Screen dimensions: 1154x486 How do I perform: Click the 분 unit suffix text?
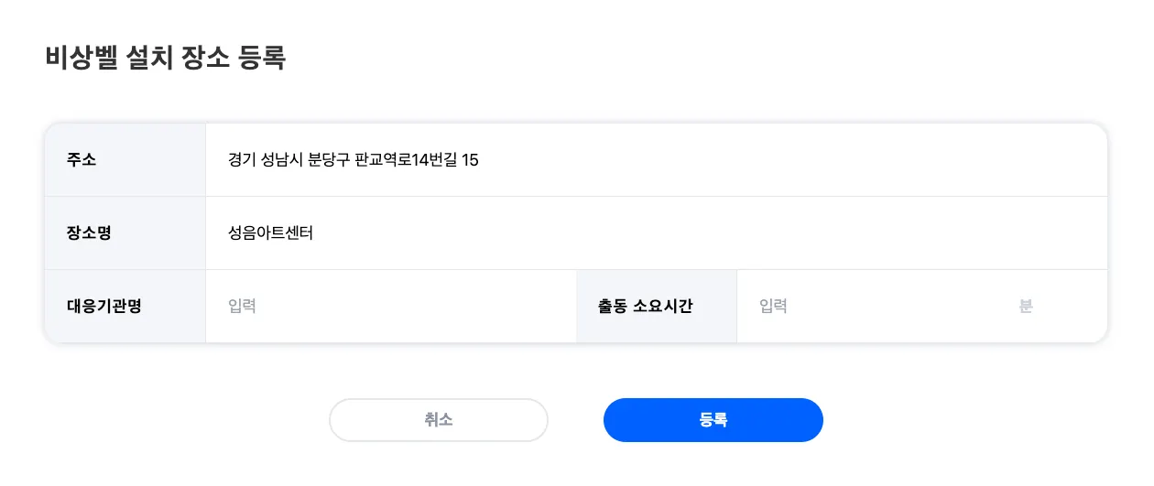(x=1026, y=307)
